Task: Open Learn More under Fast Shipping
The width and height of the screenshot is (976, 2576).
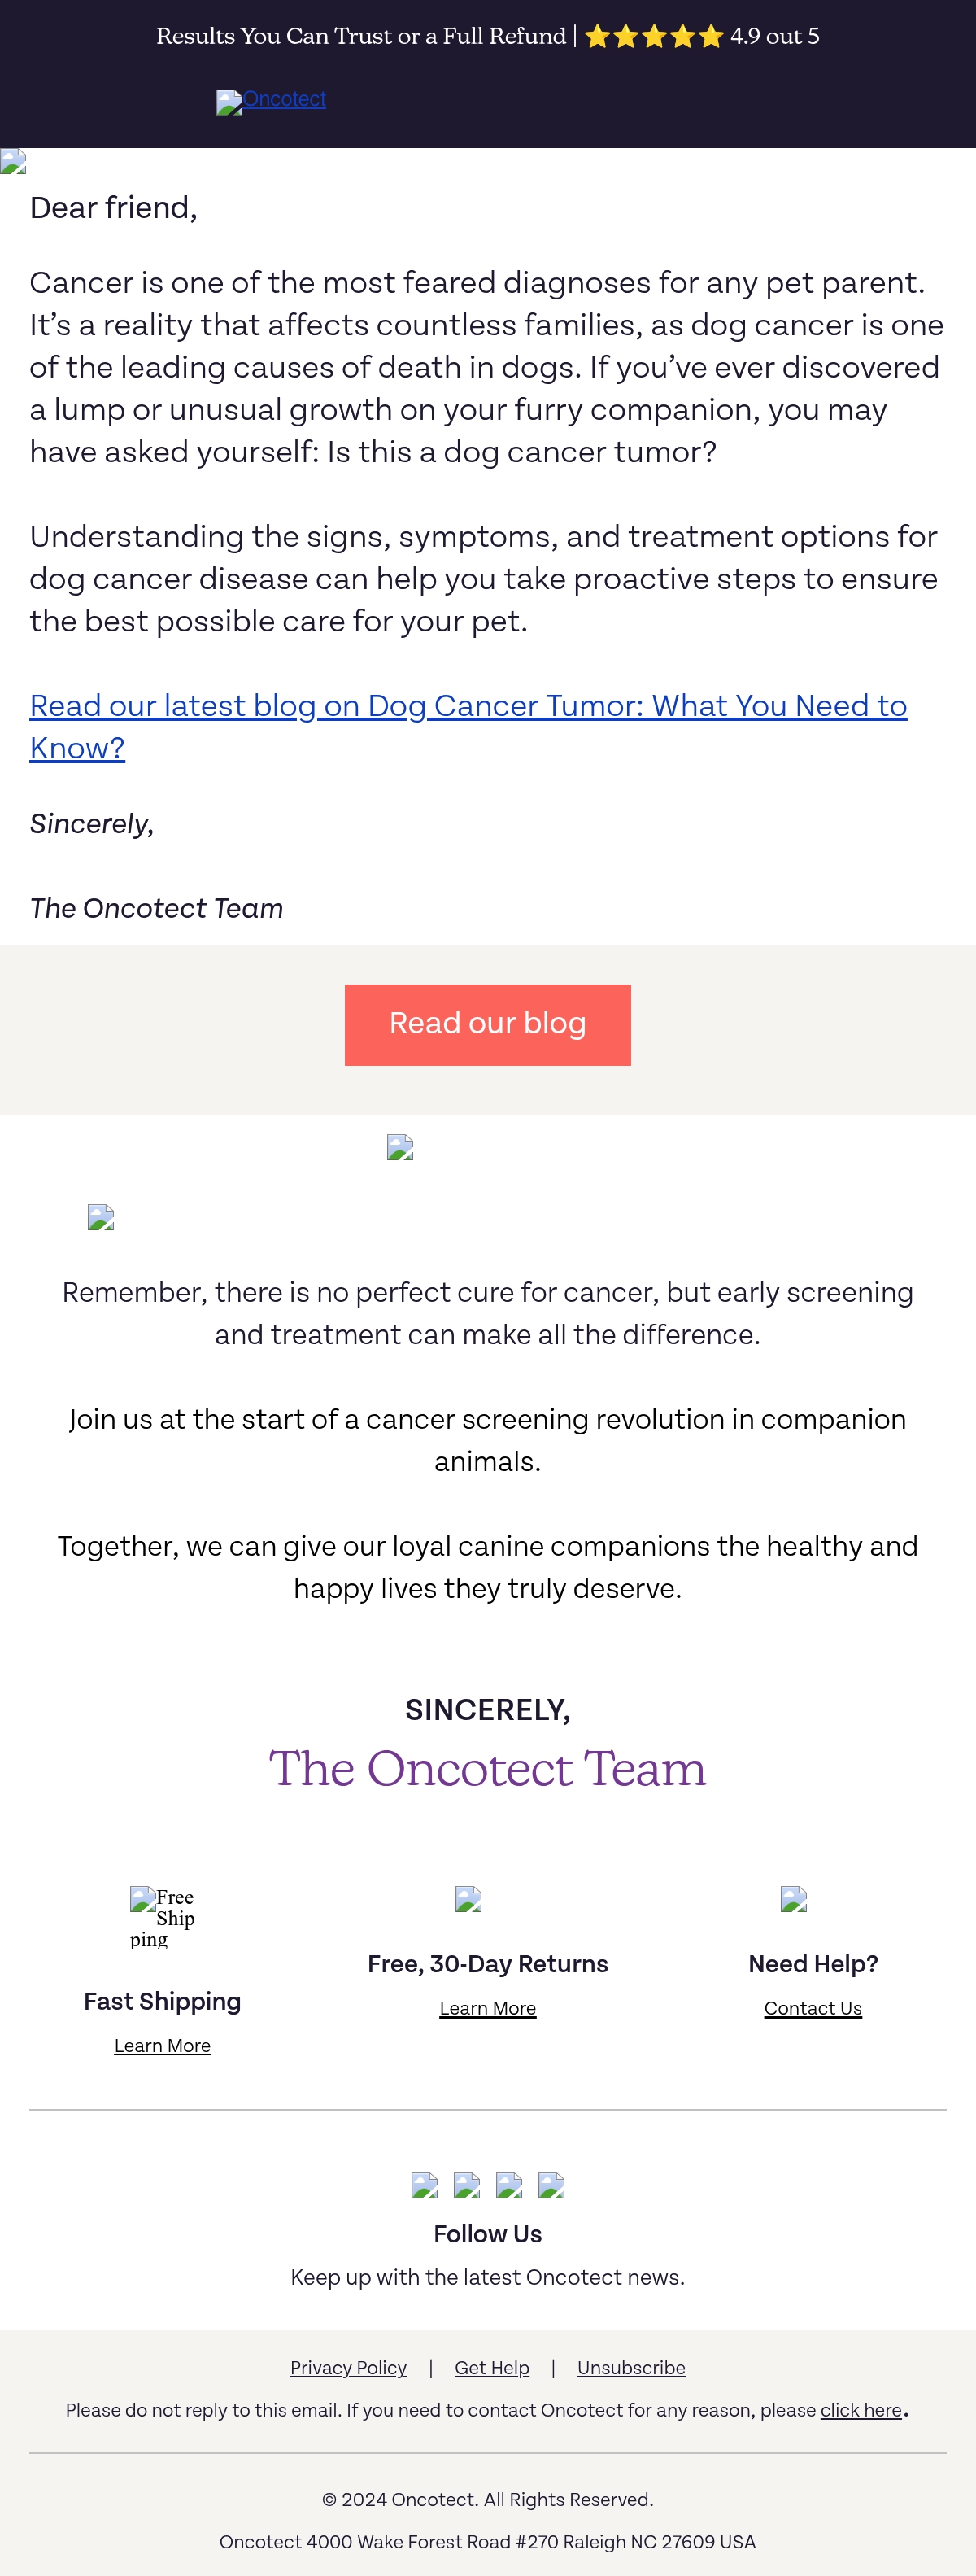Action: pyautogui.click(x=162, y=2046)
